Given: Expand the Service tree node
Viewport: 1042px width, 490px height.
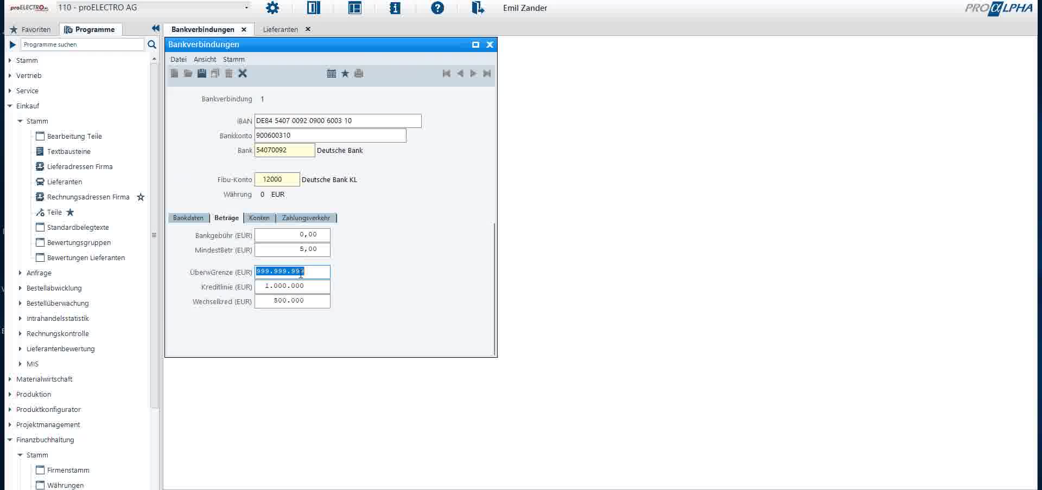Looking at the screenshot, I should [10, 91].
